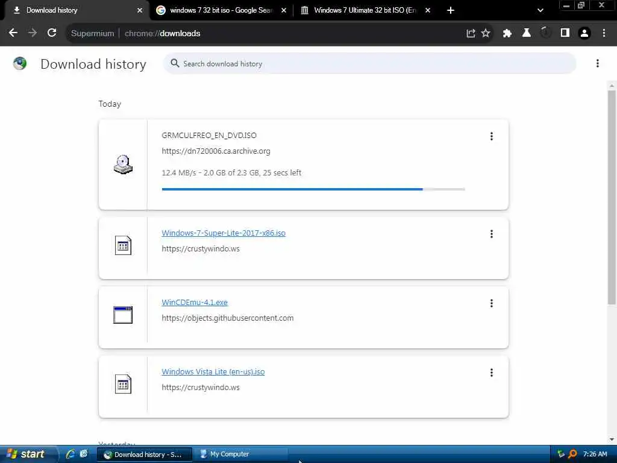
Task: Close the Windows 7 Ultimate ISO tab
Action: click(x=428, y=10)
